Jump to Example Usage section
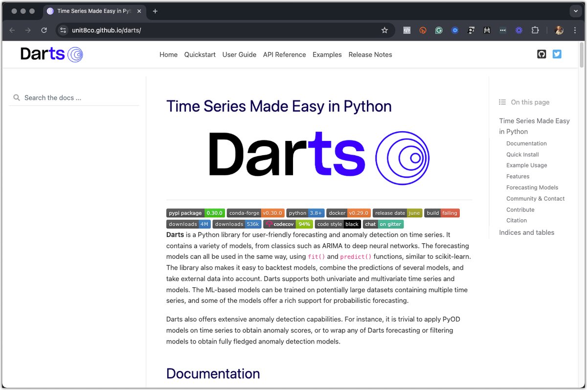This screenshot has width=587, height=390. (x=526, y=165)
